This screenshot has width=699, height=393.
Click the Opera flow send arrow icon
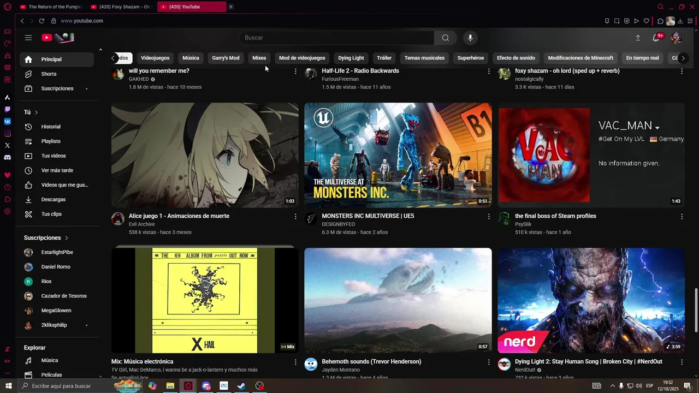click(636, 21)
